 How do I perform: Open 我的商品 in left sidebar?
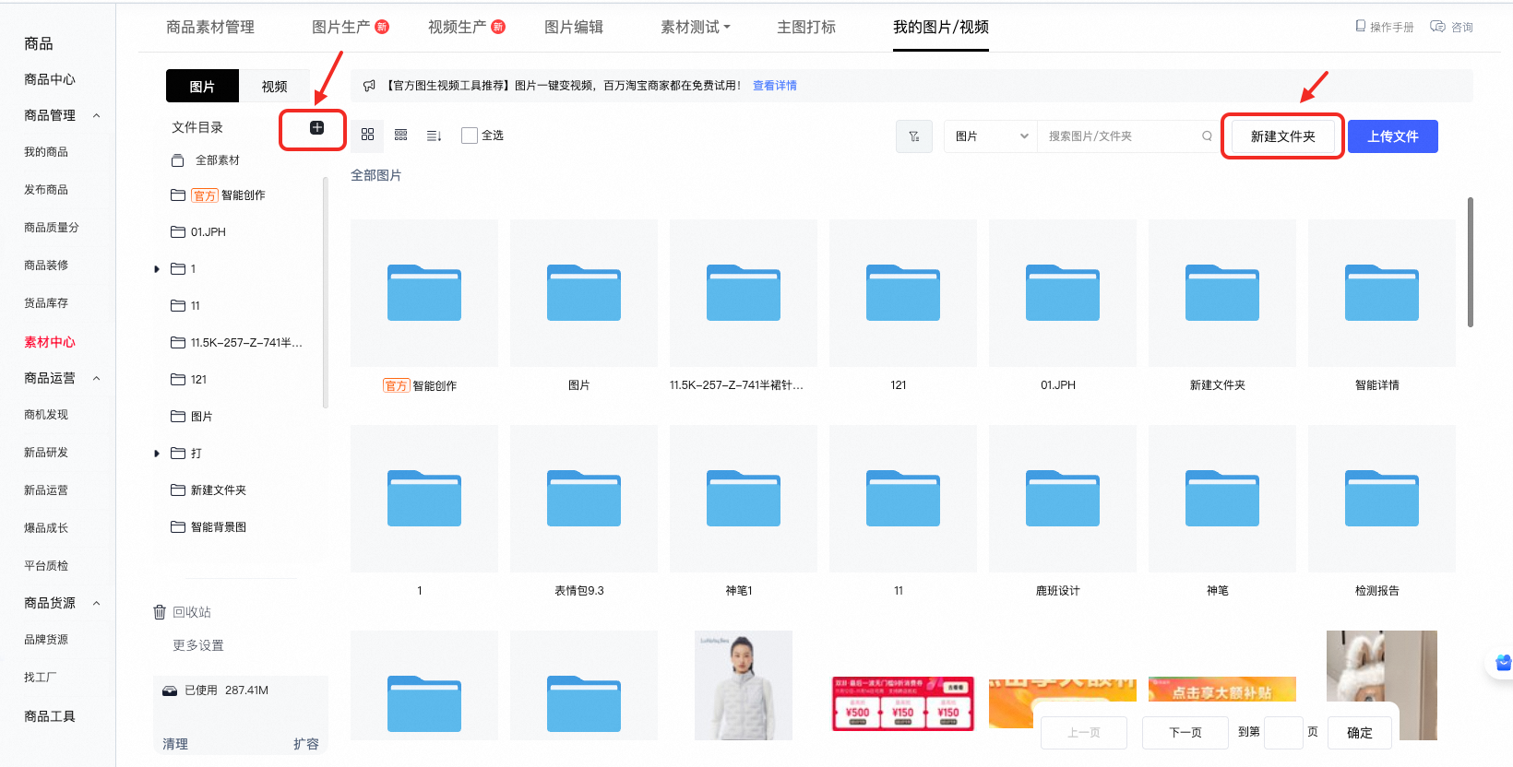[46, 152]
